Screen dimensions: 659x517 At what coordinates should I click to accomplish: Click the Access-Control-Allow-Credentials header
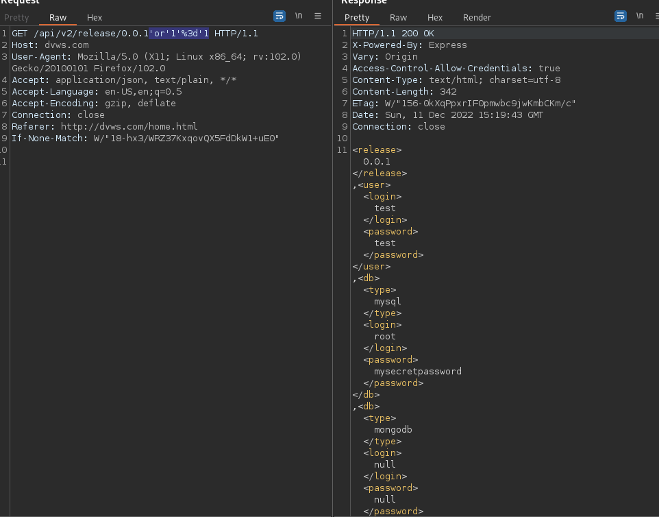456,68
